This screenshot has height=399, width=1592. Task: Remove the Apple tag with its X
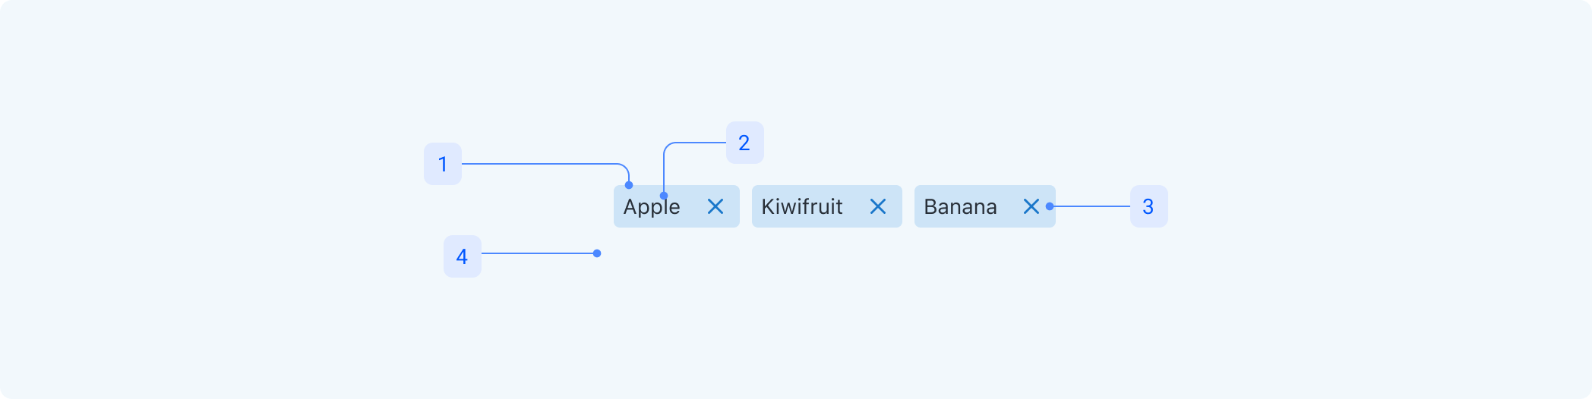[715, 206]
